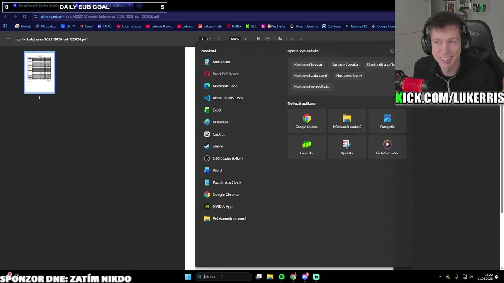Zoom in the PDF with plus button

point(246,39)
